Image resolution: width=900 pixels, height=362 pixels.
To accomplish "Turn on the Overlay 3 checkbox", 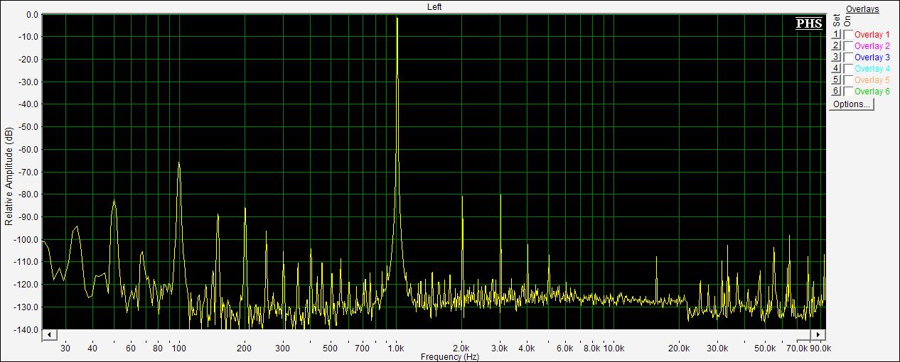I will 848,57.
